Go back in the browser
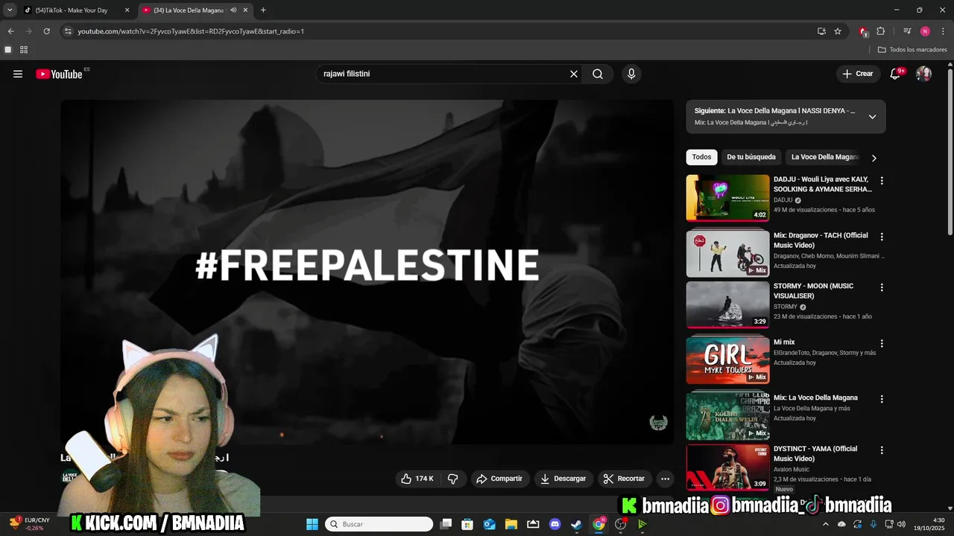The image size is (954, 536). pos(10,31)
